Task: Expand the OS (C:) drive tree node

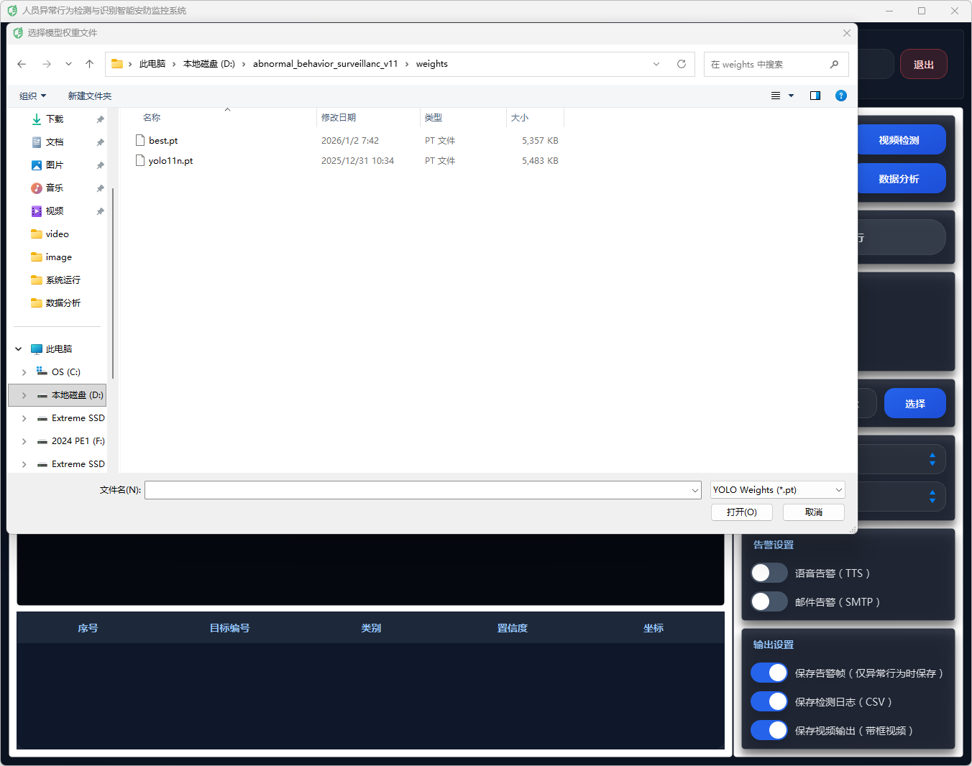Action: pos(24,372)
